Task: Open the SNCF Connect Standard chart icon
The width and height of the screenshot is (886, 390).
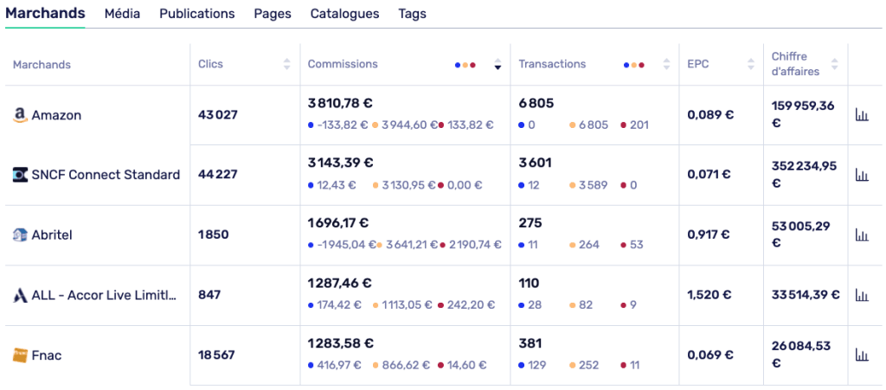Action: 862,175
